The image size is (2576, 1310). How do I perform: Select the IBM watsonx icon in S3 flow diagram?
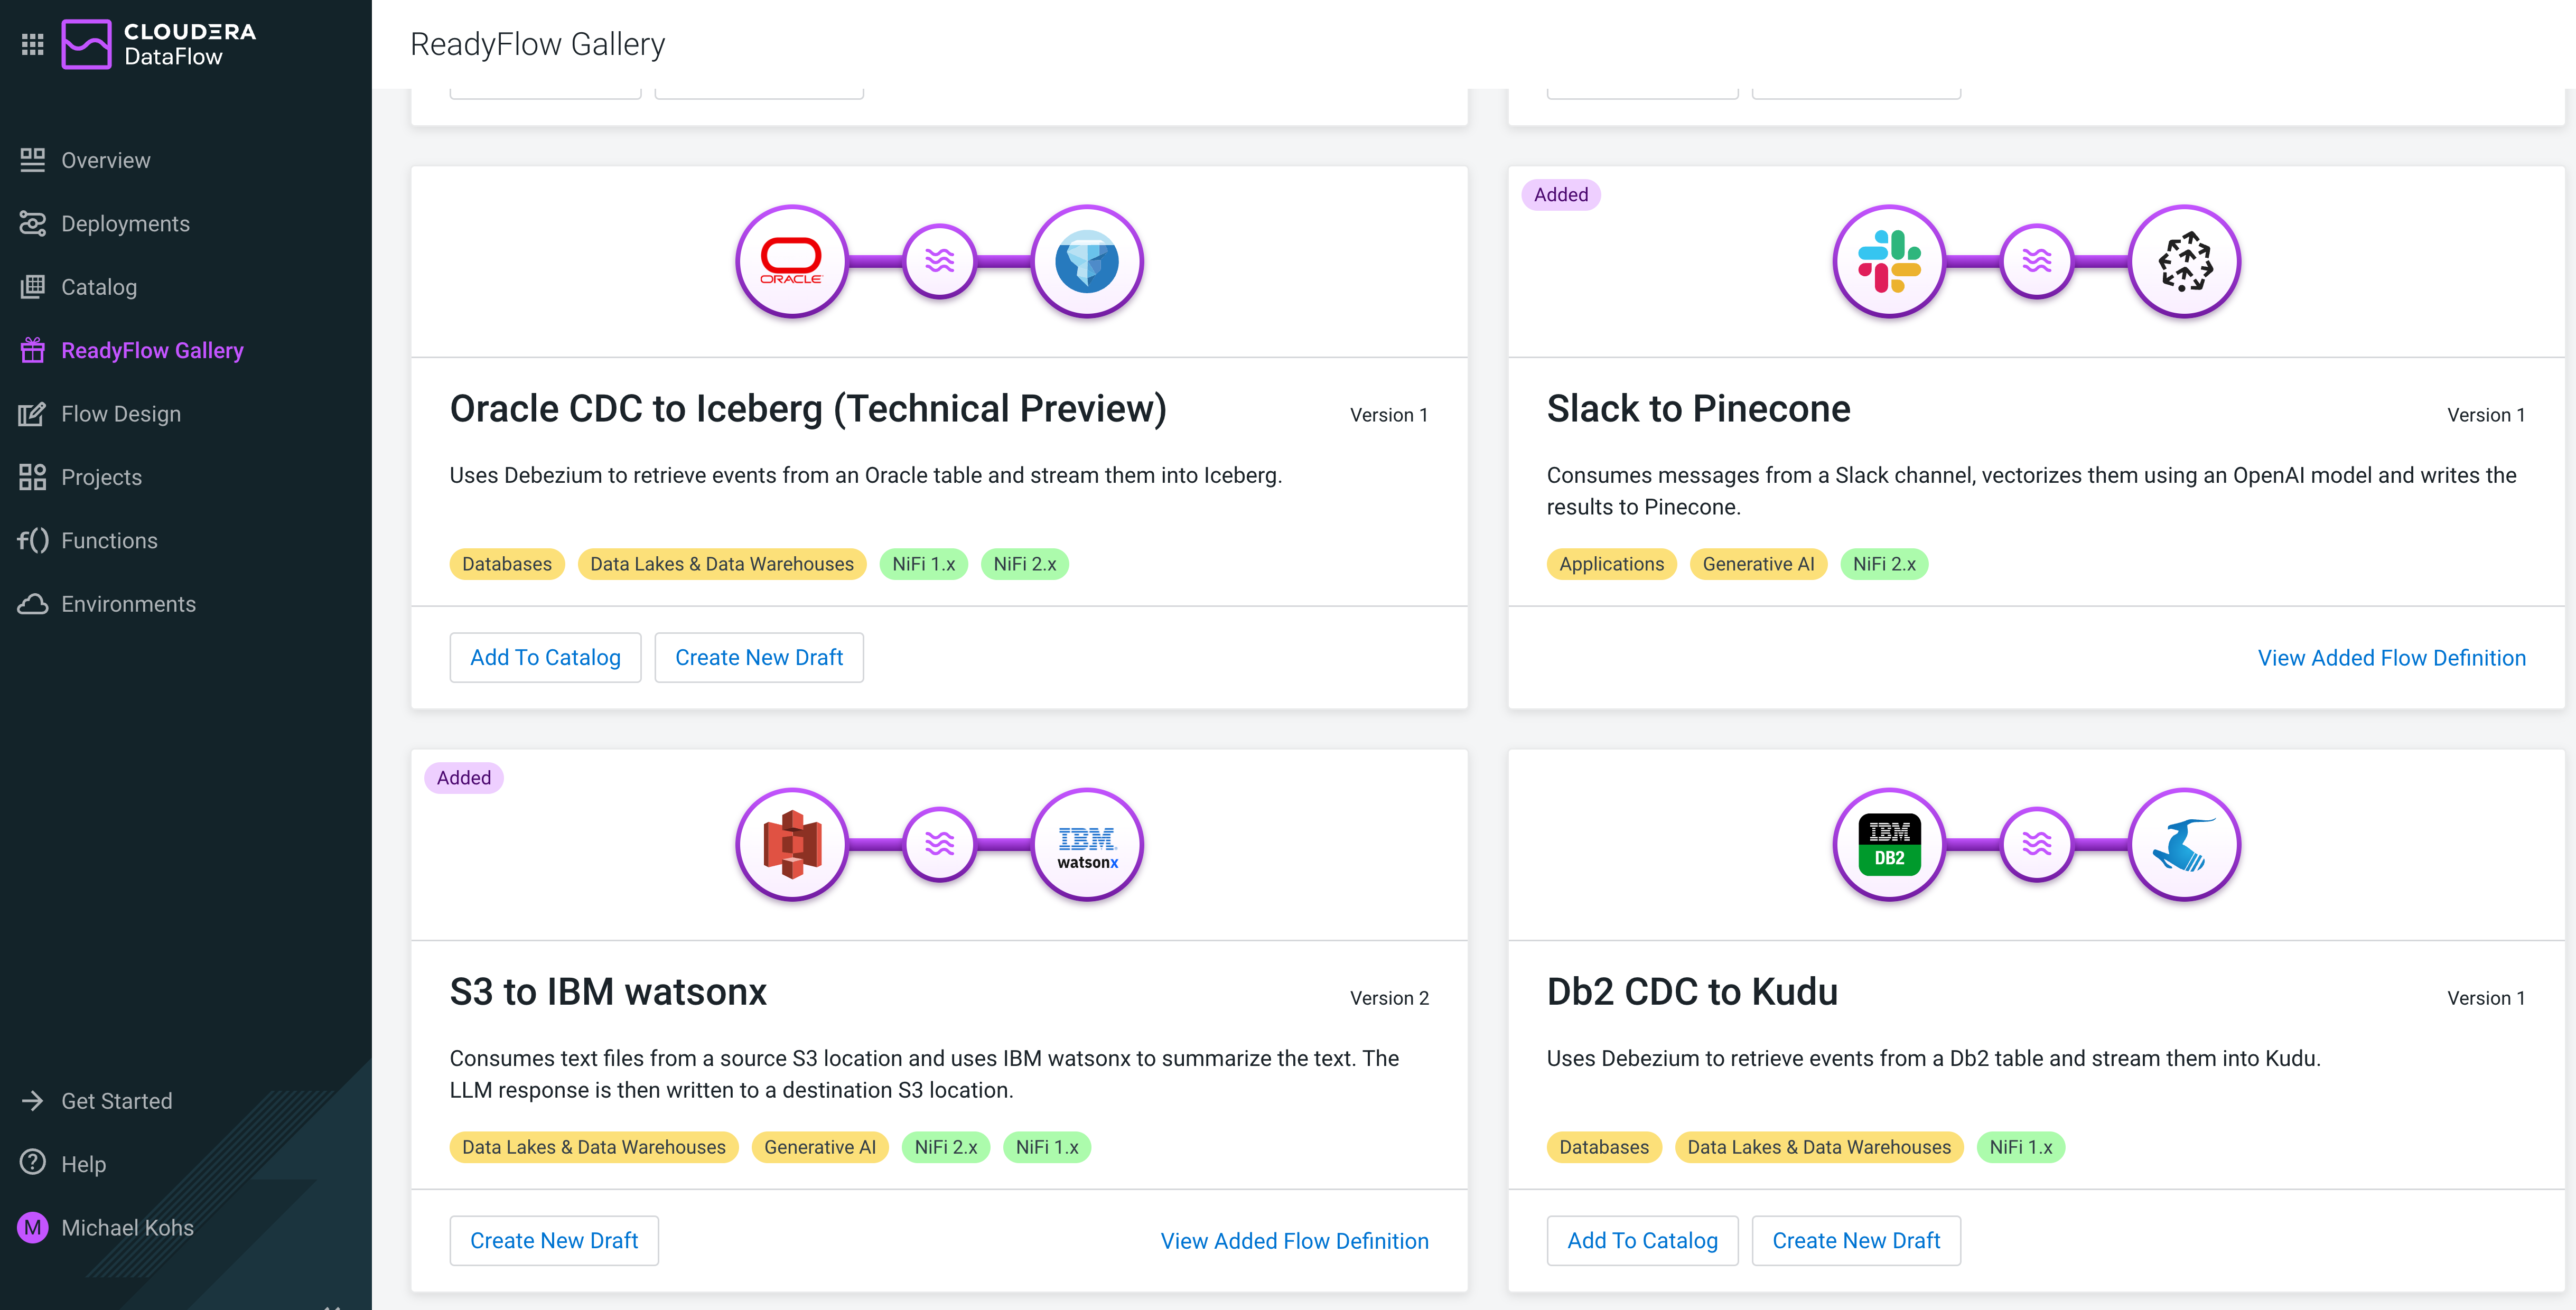pyautogui.click(x=1086, y=845)
